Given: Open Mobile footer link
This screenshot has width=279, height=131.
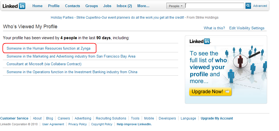Looking at the screenshot, I should point(149,118).
